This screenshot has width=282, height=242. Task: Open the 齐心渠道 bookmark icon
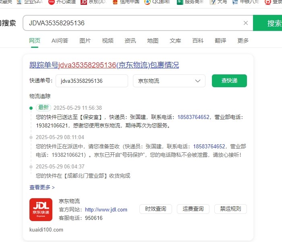[x=52, y=2]
